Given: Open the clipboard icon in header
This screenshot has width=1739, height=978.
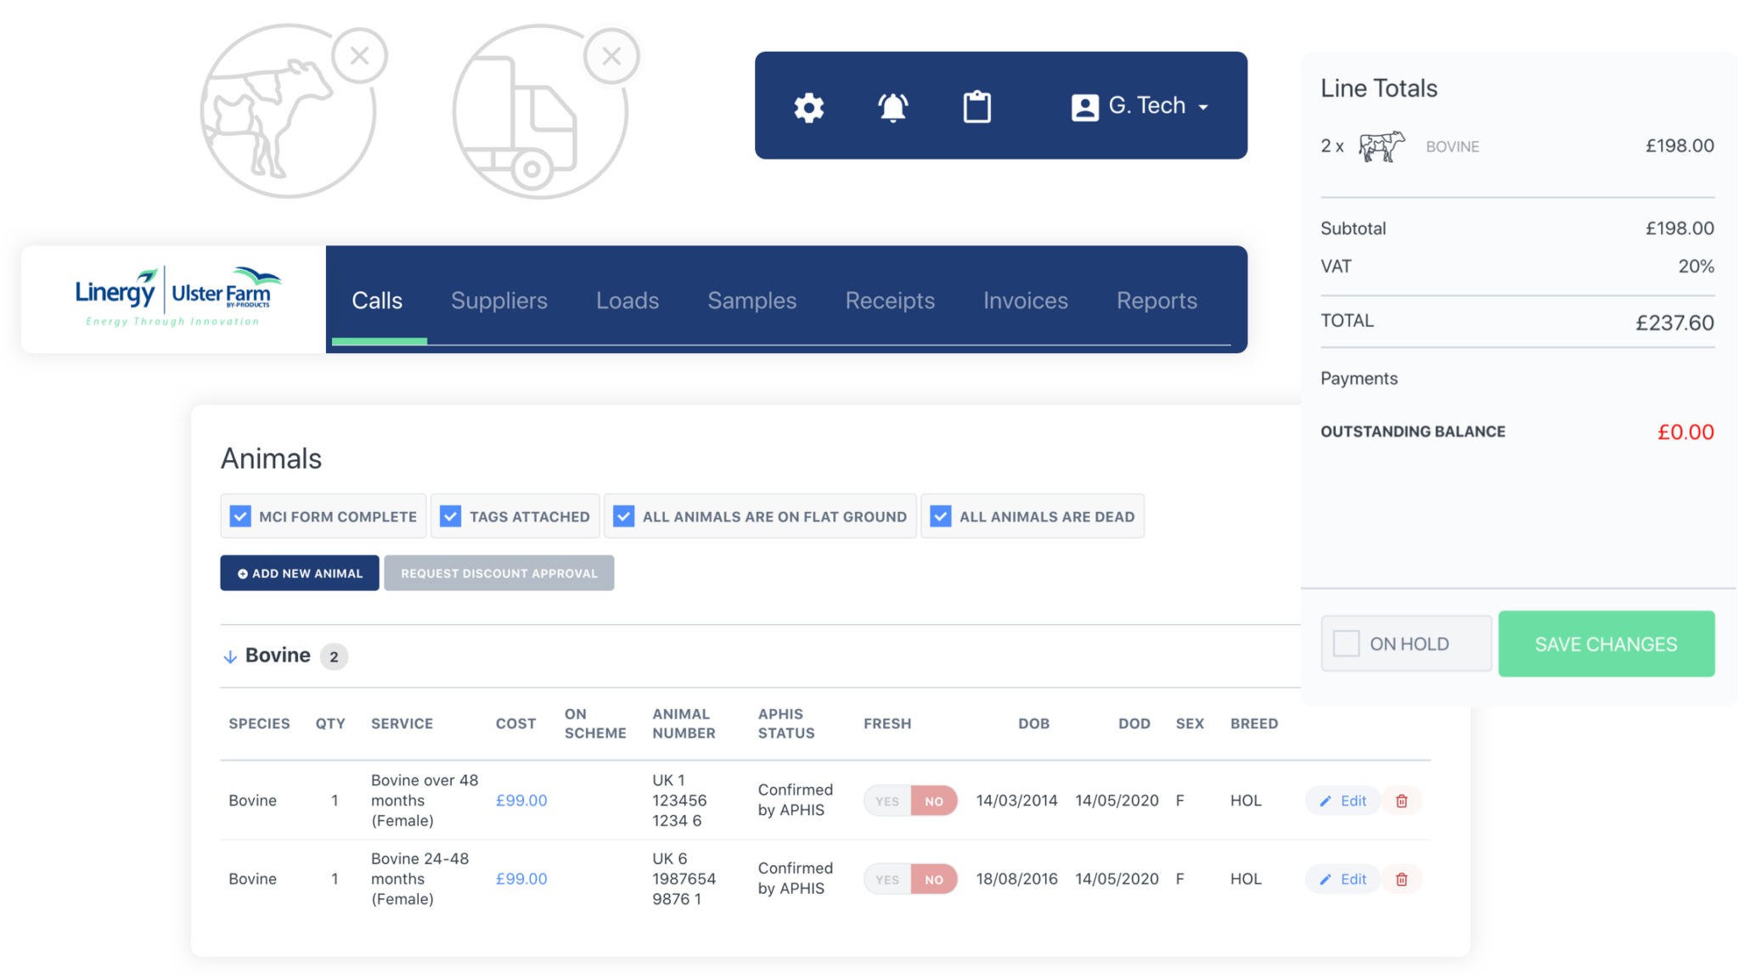Looking at the screenshot, I should click(x=976, y=108).
